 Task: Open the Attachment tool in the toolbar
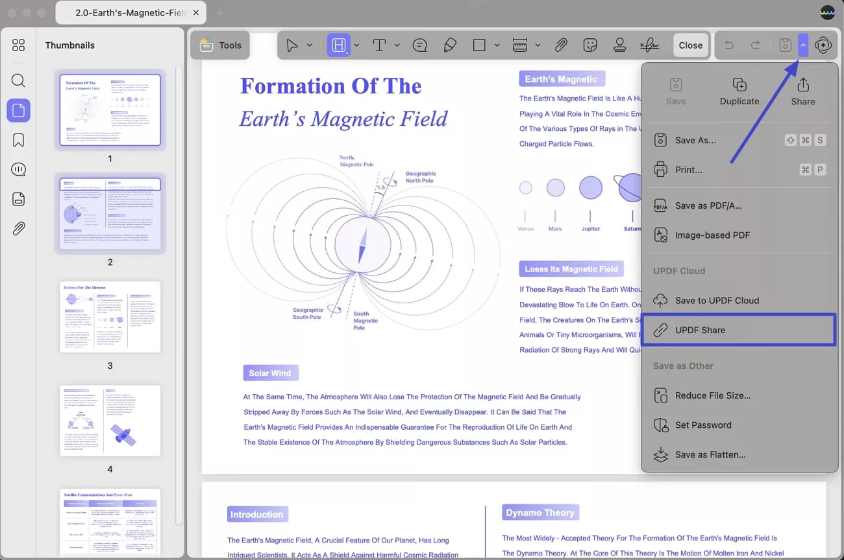coord(561,45)
